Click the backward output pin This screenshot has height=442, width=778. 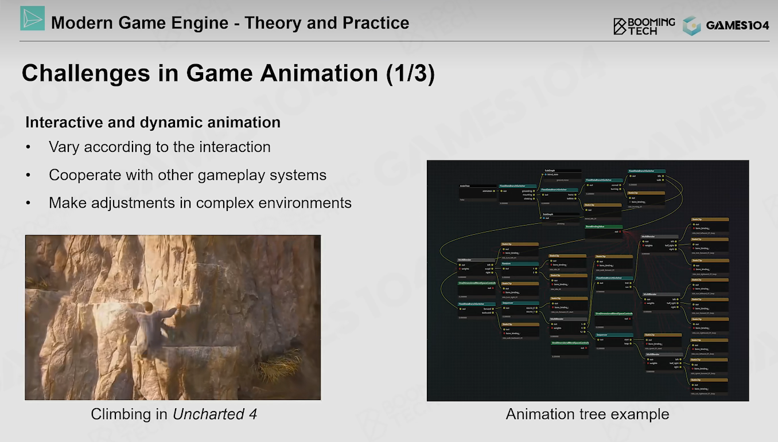[493, 313]
